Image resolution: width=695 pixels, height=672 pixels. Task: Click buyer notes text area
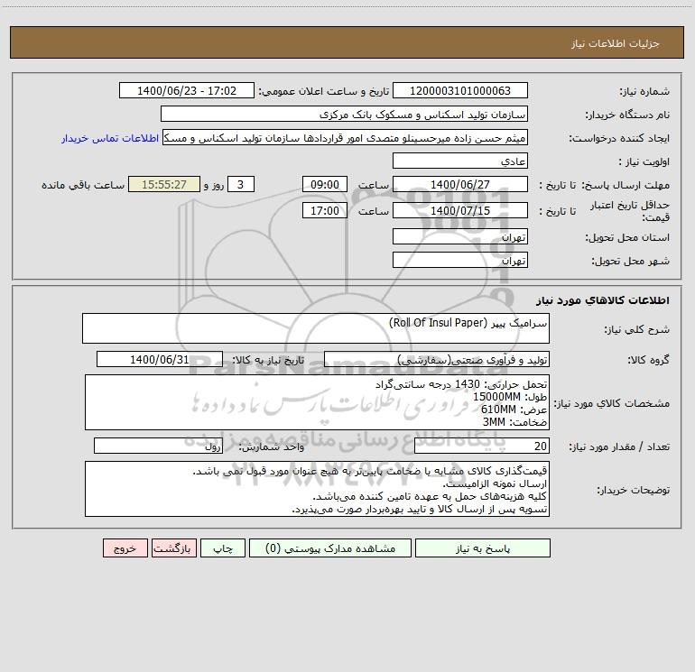317,489
